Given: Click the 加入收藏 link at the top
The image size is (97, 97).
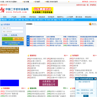Looking at the screenshot, I should (x=26, y=2).
